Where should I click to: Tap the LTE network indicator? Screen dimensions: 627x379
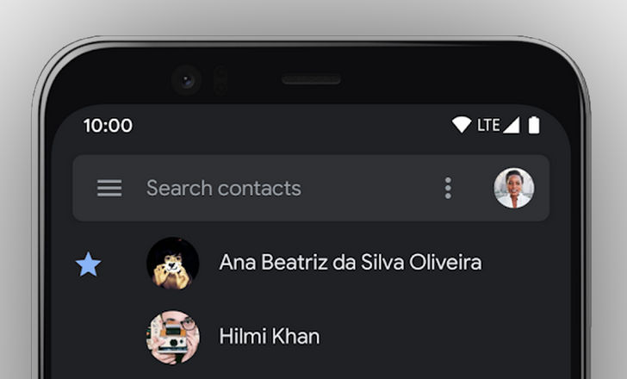pos(488,125)
